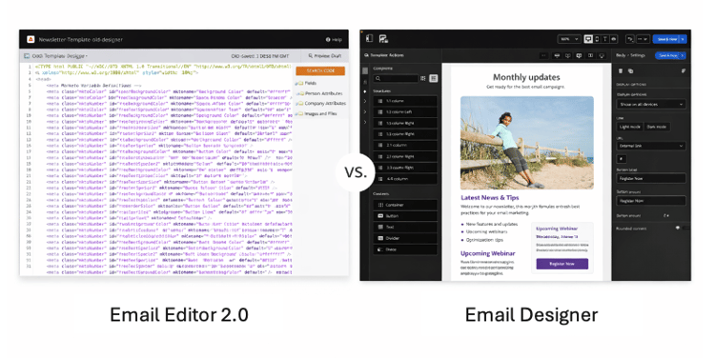The image size is (715, 358).
Task: Click the fourth canvas toolbar icon after the ellipsis
Action: pyautogui.click(x=590, y=55)
